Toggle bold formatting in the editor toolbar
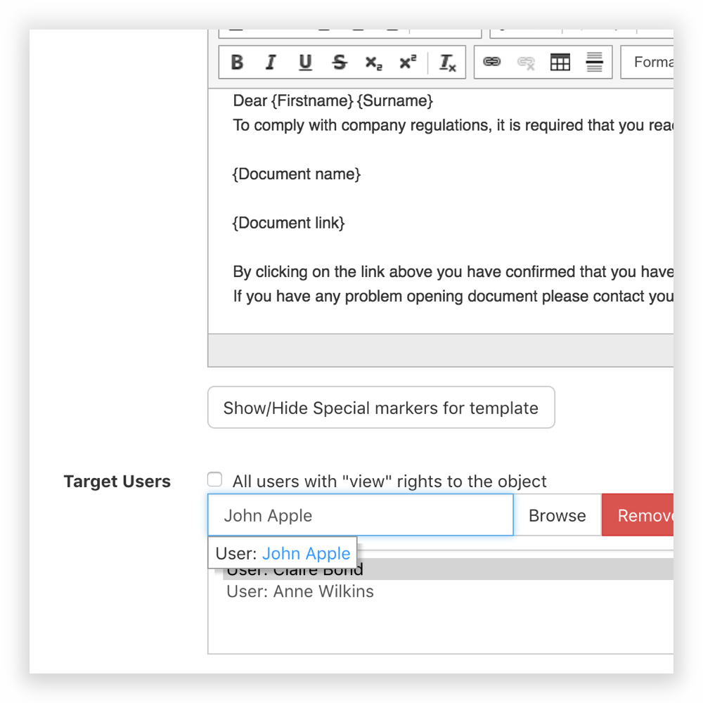Screen dimensions: 703x703 pyautogui.click(x=236, y=63)
